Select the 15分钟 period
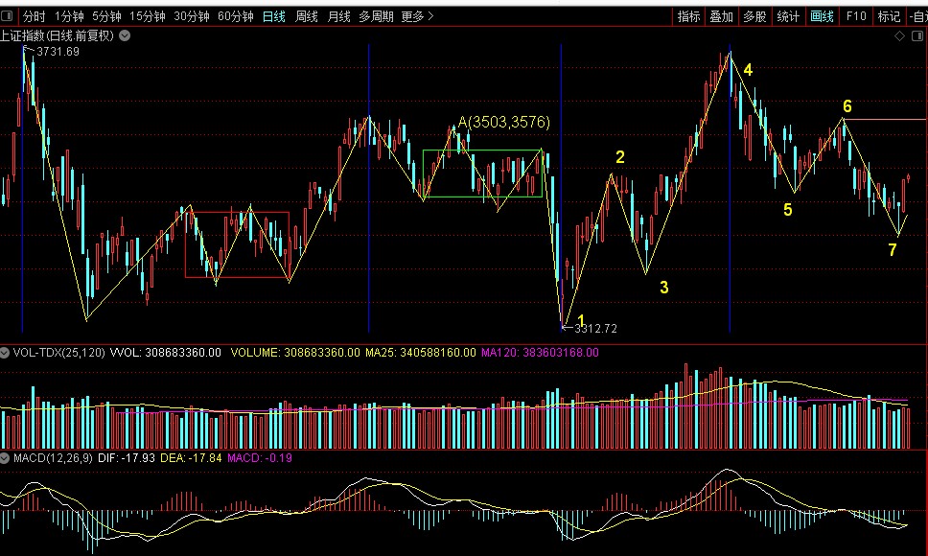 pyautogui.click(x=148, y=16)
